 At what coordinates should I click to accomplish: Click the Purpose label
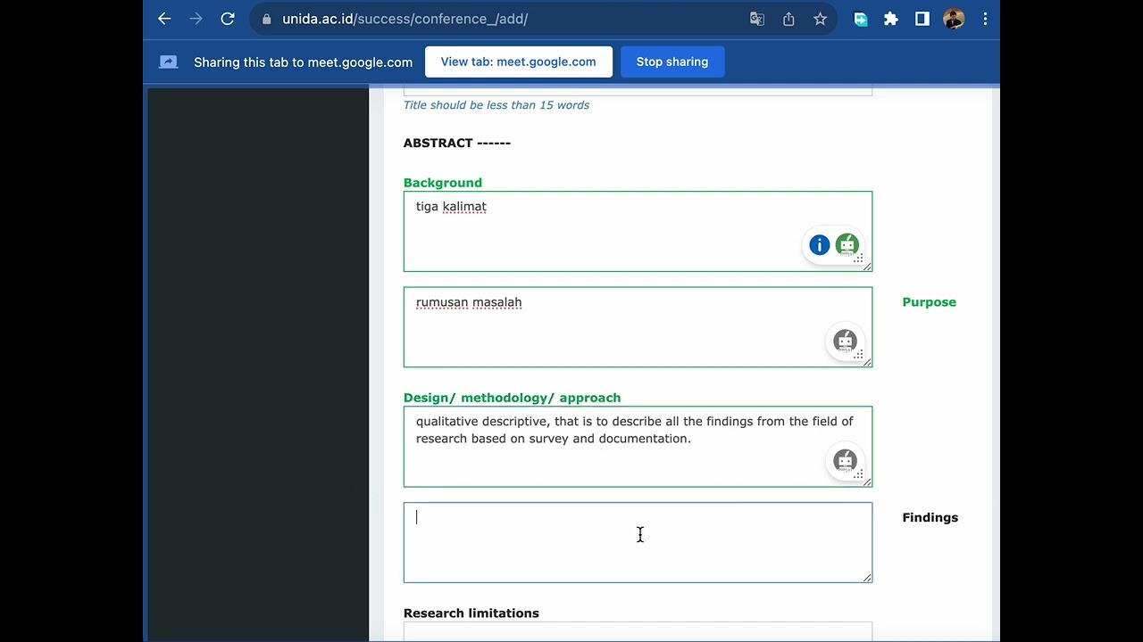point(929,302)
